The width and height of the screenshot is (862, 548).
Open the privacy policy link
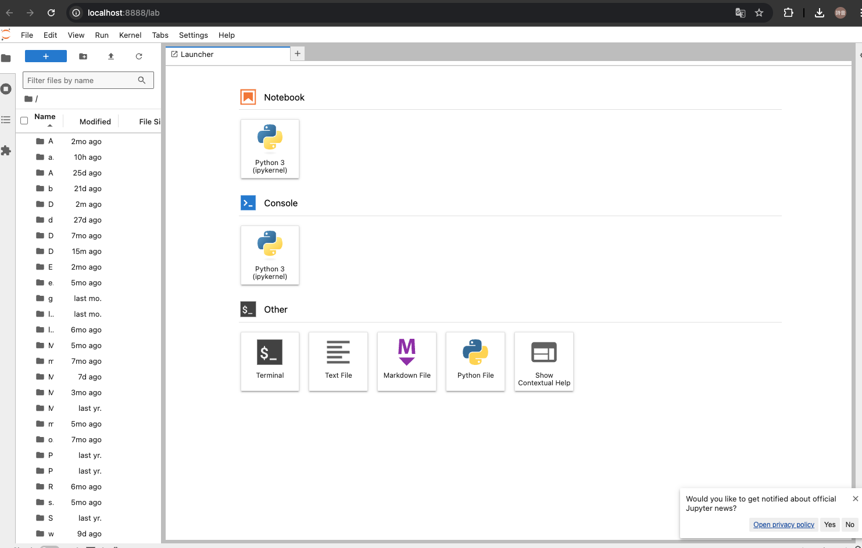[x=784, y=524]
